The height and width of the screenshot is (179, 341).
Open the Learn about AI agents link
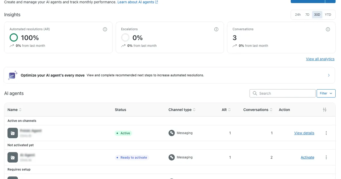pyautogui.click(x=138, y=2)
